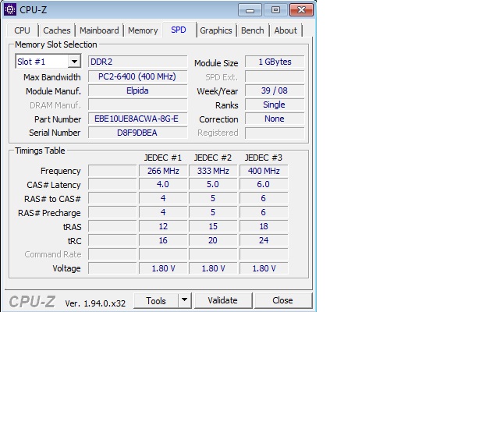Click tRAS value 18
The height and width of the screenshot is (436, 479).
point(264,226)
